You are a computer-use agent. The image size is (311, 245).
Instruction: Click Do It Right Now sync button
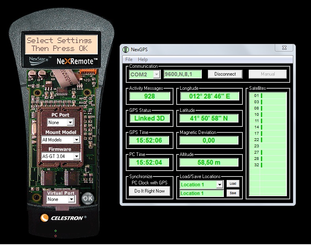149,191
